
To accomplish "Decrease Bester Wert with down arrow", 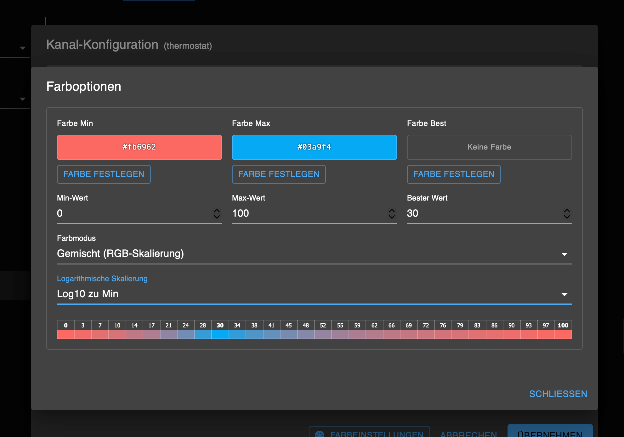I will (x=567, y=217).
